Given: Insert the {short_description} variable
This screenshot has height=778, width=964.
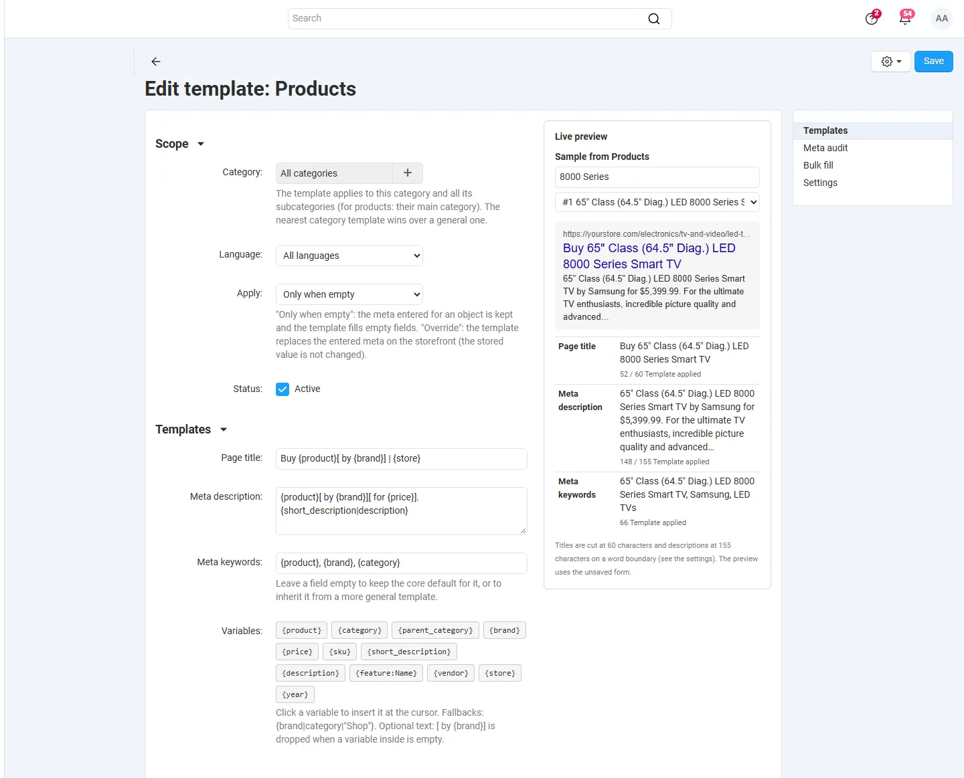Looking at the screenshot, I should point(409,652).
